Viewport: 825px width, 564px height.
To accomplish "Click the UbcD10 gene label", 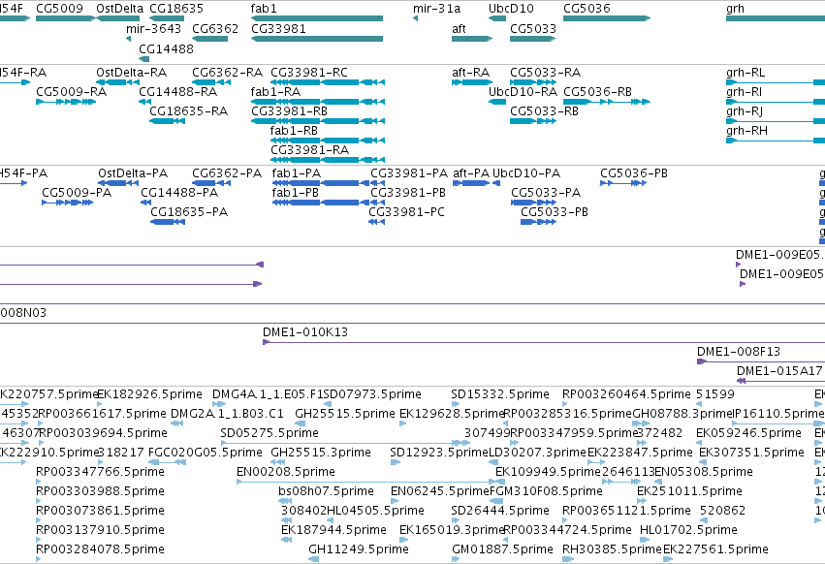I will click(511, 9).
